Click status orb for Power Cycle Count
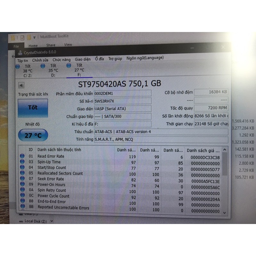Viewport: 256px width, 256px height. [x=23, y=195]
